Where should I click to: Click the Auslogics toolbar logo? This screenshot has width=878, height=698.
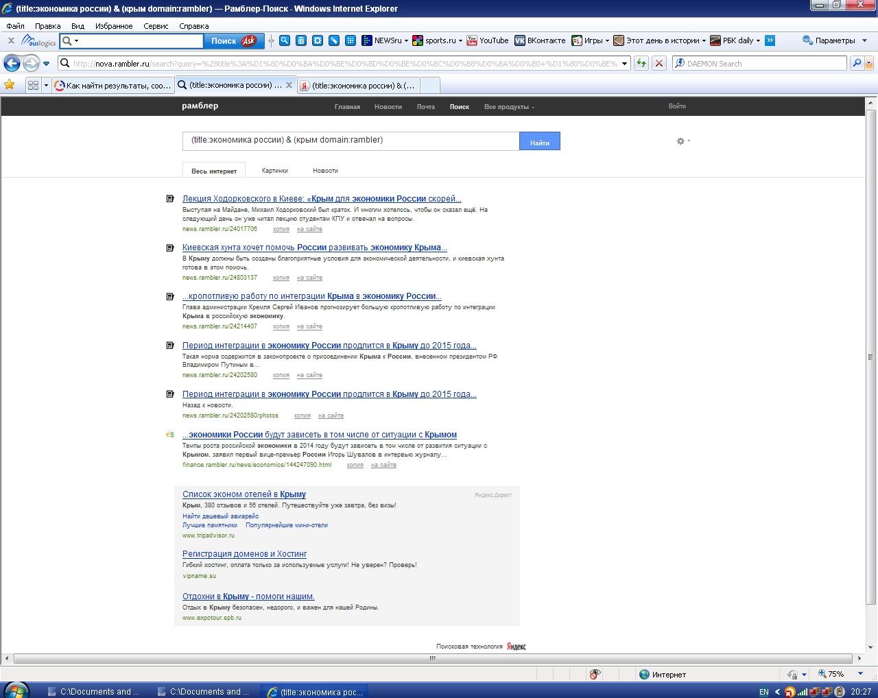pyautogui.click(x=38, y=40)
